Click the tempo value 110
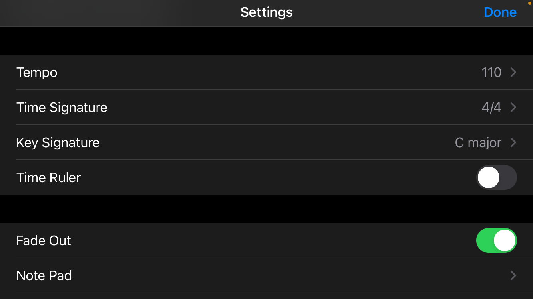The image size is (533, 299). point(491,73)
